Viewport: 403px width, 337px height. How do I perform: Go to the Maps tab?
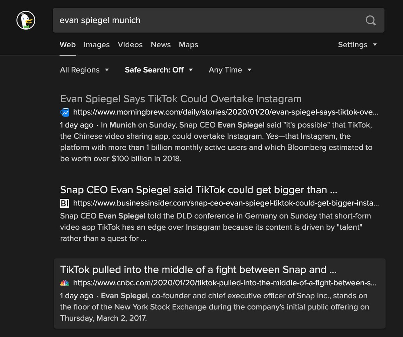point(188,45)
